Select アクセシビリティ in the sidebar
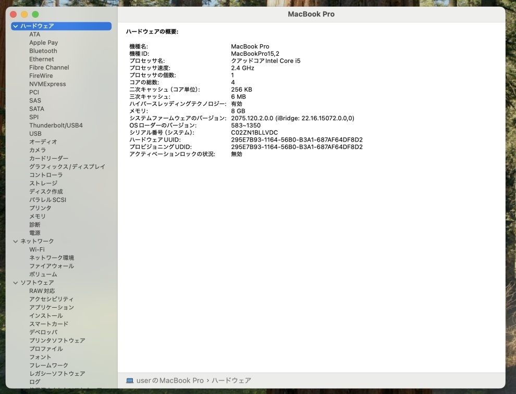516x394 pixels. coord(51,299)
